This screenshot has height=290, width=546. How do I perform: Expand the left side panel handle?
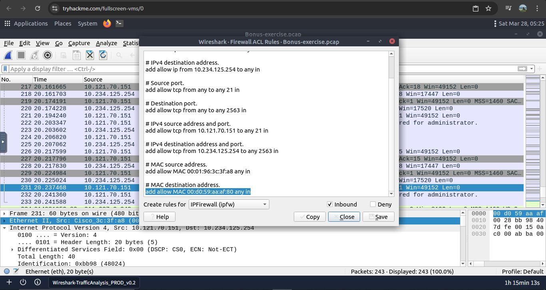click(x=3, y=142)
